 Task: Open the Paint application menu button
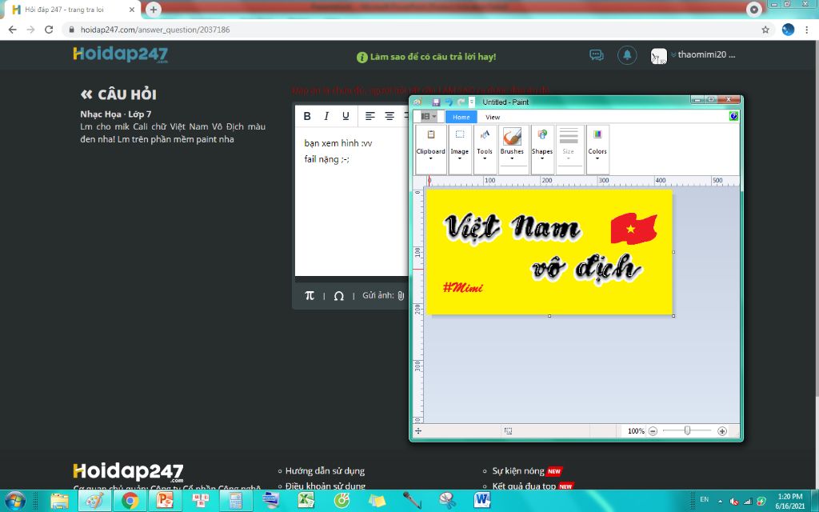pyautogui.click(x=429, y=117)
